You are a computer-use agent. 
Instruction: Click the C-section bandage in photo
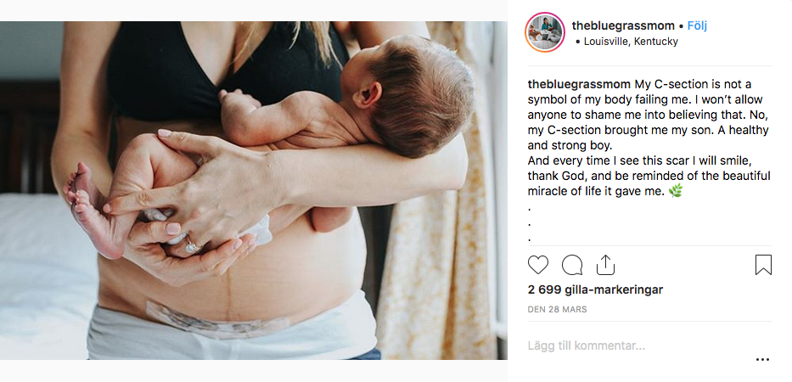[x=217, y=320]
